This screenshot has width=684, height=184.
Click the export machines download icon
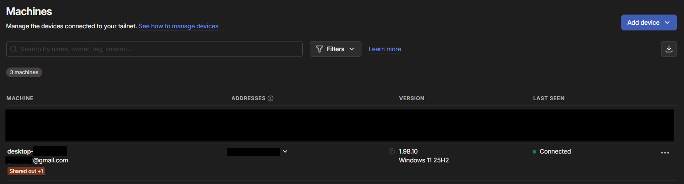[x=669, y=49]
